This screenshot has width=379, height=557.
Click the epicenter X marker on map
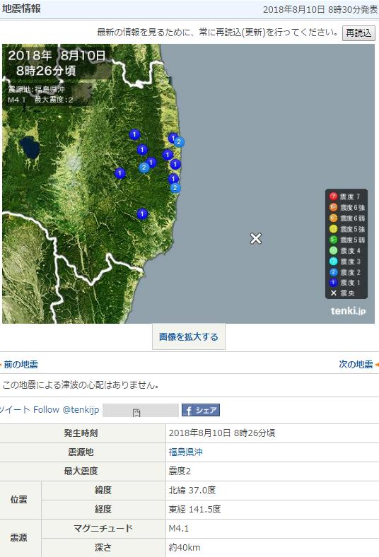click(x=256, y=238)
